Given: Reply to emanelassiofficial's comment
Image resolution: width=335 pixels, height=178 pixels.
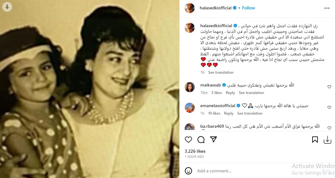Looking at the screenshot, I should [x=229, y=113].
